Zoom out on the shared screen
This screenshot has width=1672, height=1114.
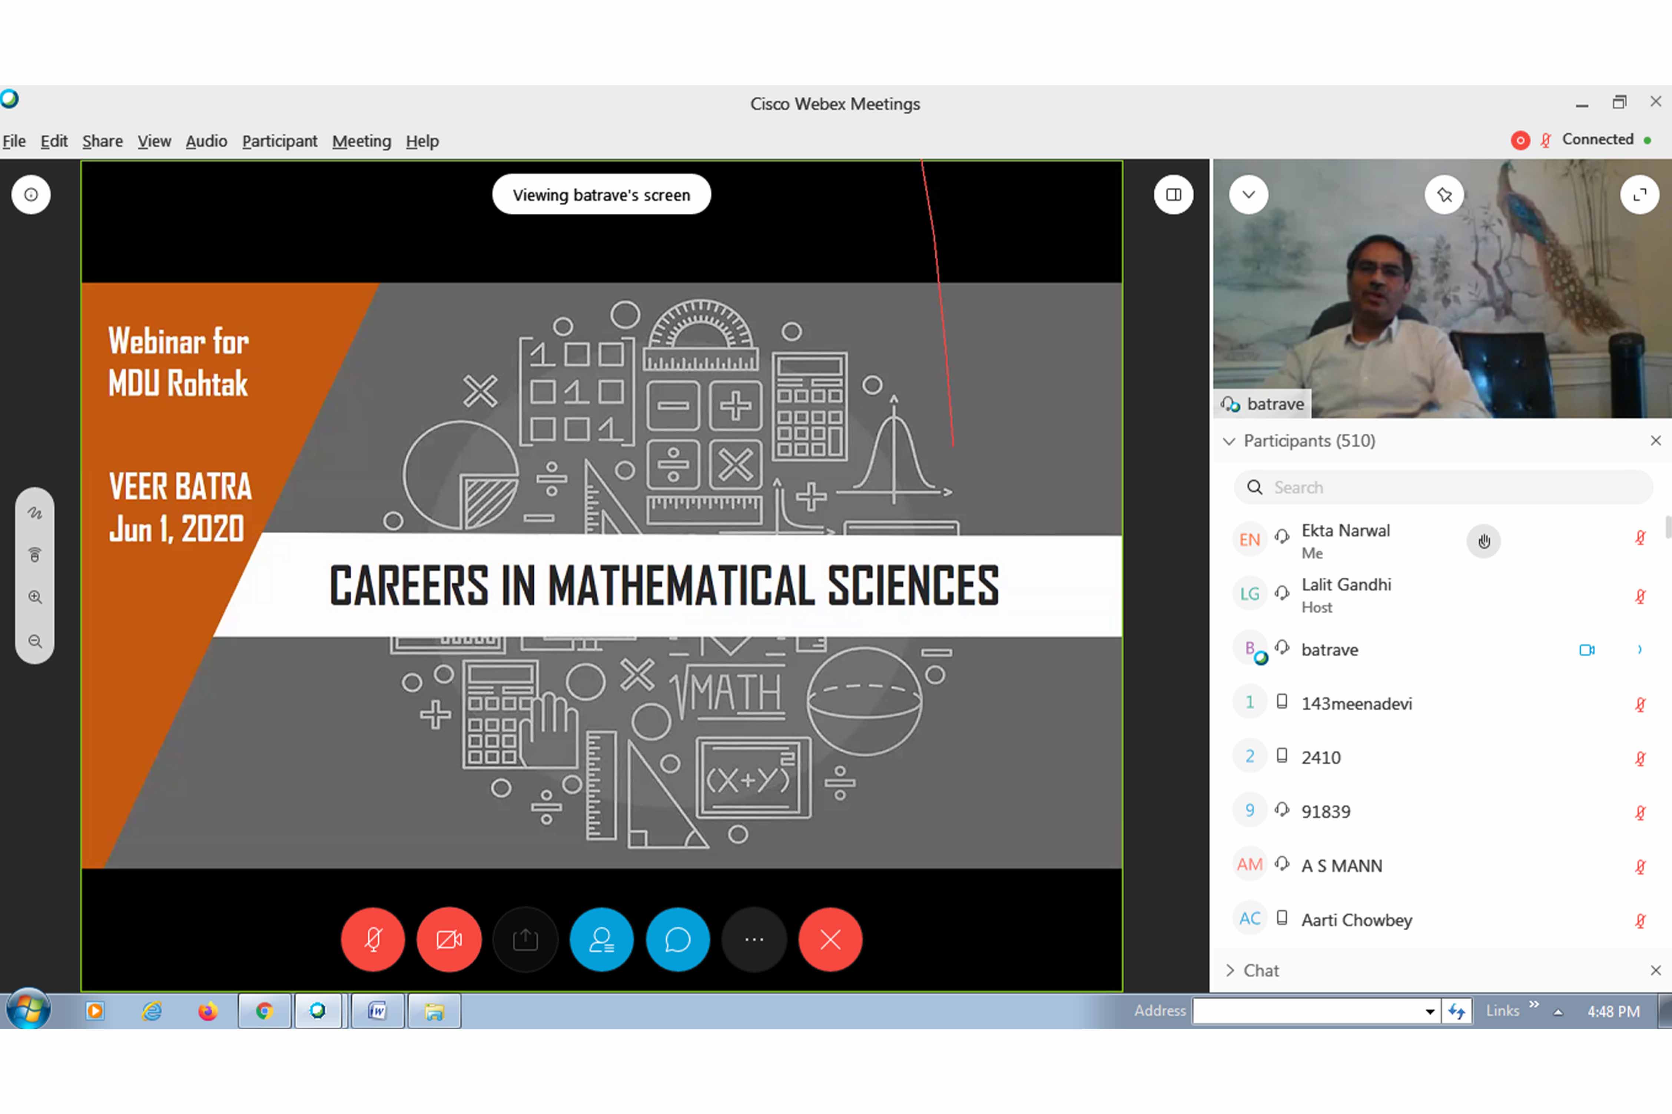(35, 641)
